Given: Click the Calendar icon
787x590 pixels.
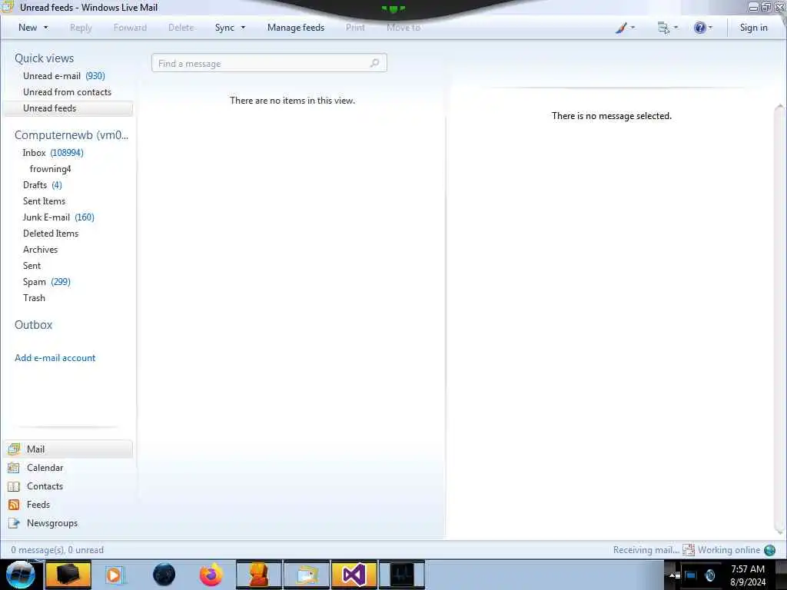Looking at the screenshot, I should [x=14, y=468].
